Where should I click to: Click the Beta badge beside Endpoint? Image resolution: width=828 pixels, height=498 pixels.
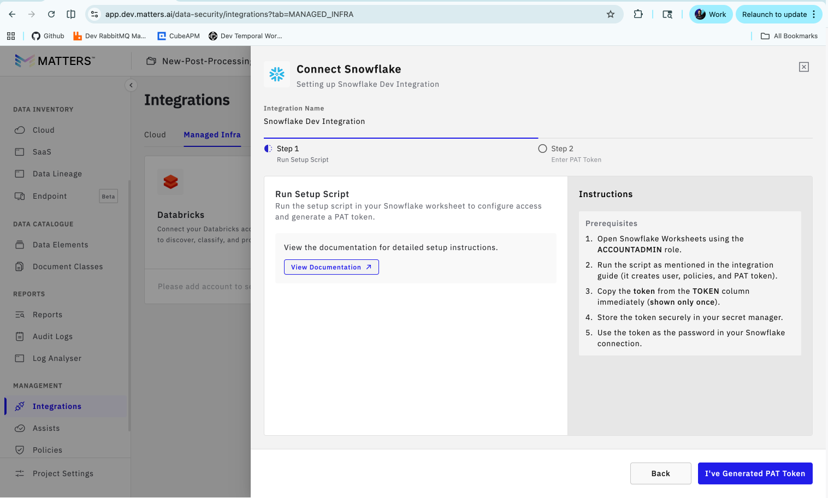[109, 196]
